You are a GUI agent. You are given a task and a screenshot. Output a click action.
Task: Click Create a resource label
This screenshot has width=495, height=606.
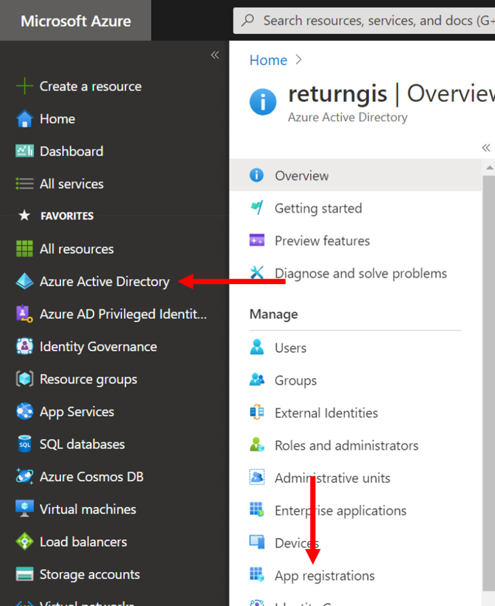pyautogui.click(x=91, y=86)
